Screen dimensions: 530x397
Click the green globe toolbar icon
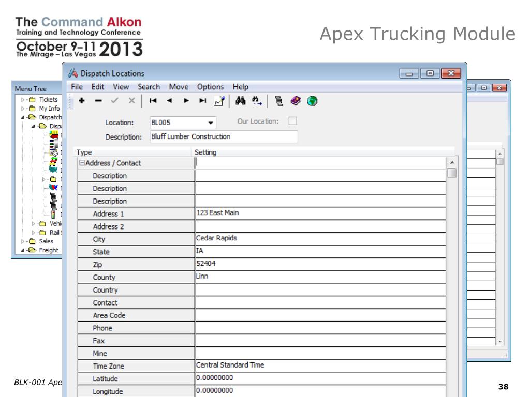click(312, 101)
